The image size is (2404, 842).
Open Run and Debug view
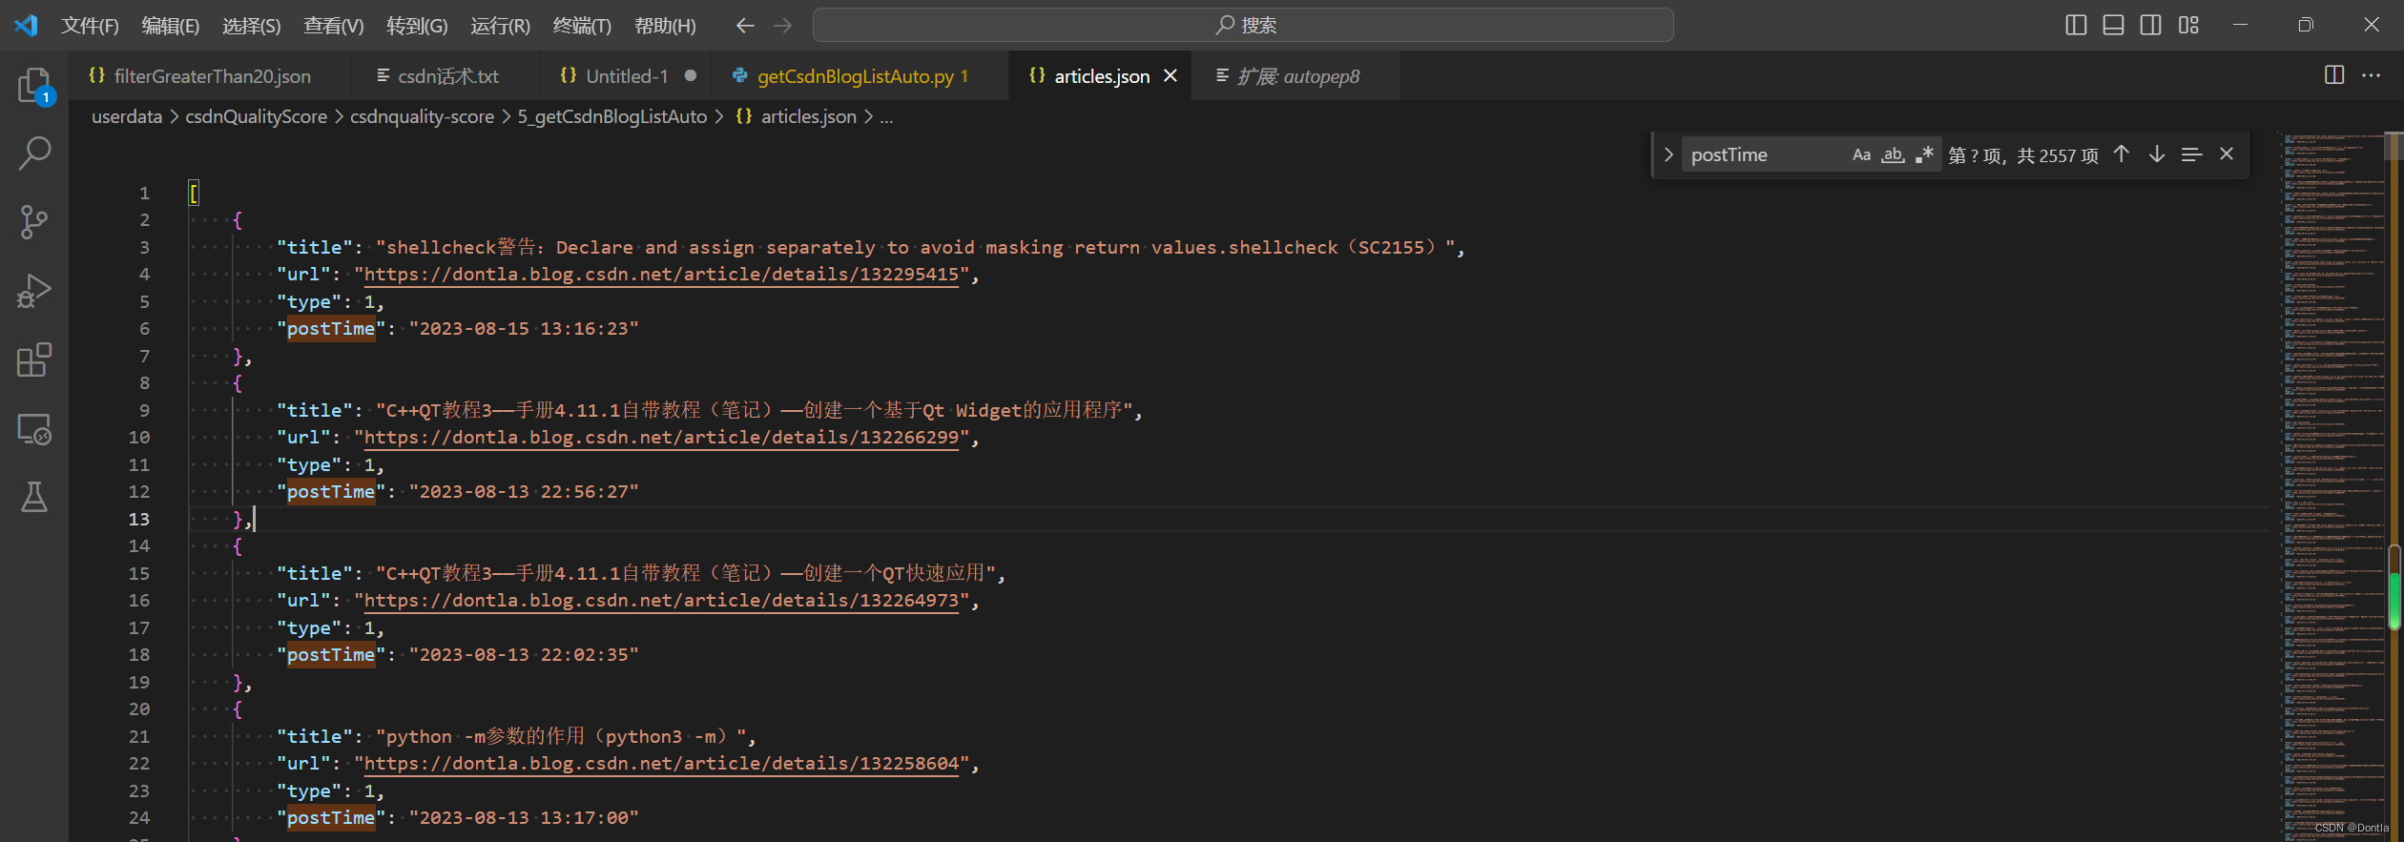34,291
